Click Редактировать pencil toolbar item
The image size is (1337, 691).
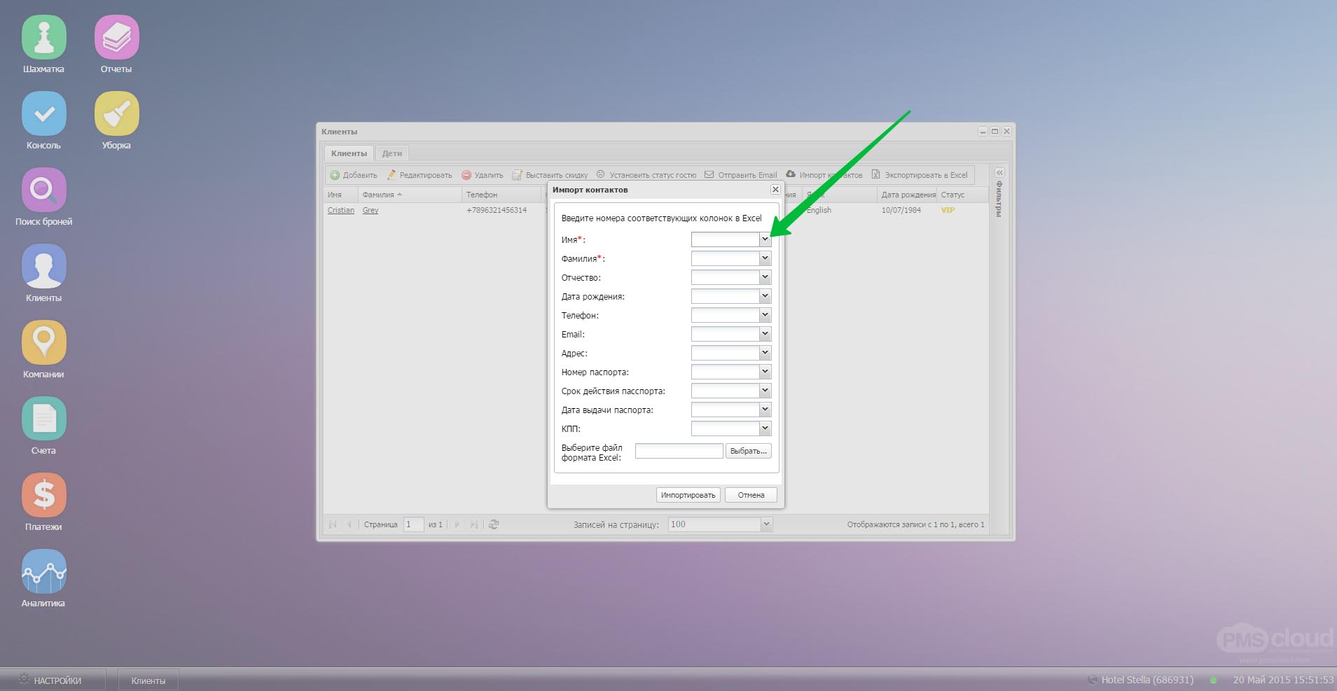tap(420, 175)
